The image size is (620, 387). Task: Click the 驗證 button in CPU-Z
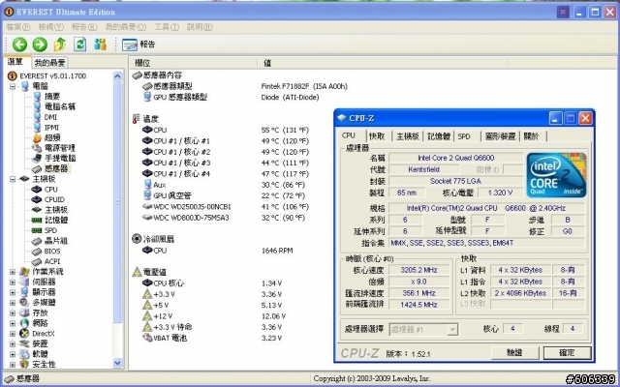click(x=514, y=352)
